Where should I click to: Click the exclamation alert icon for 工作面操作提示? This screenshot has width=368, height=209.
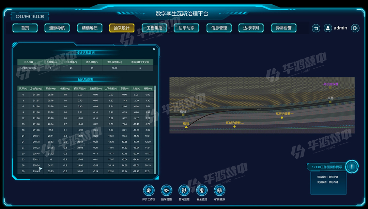[352, 167]
